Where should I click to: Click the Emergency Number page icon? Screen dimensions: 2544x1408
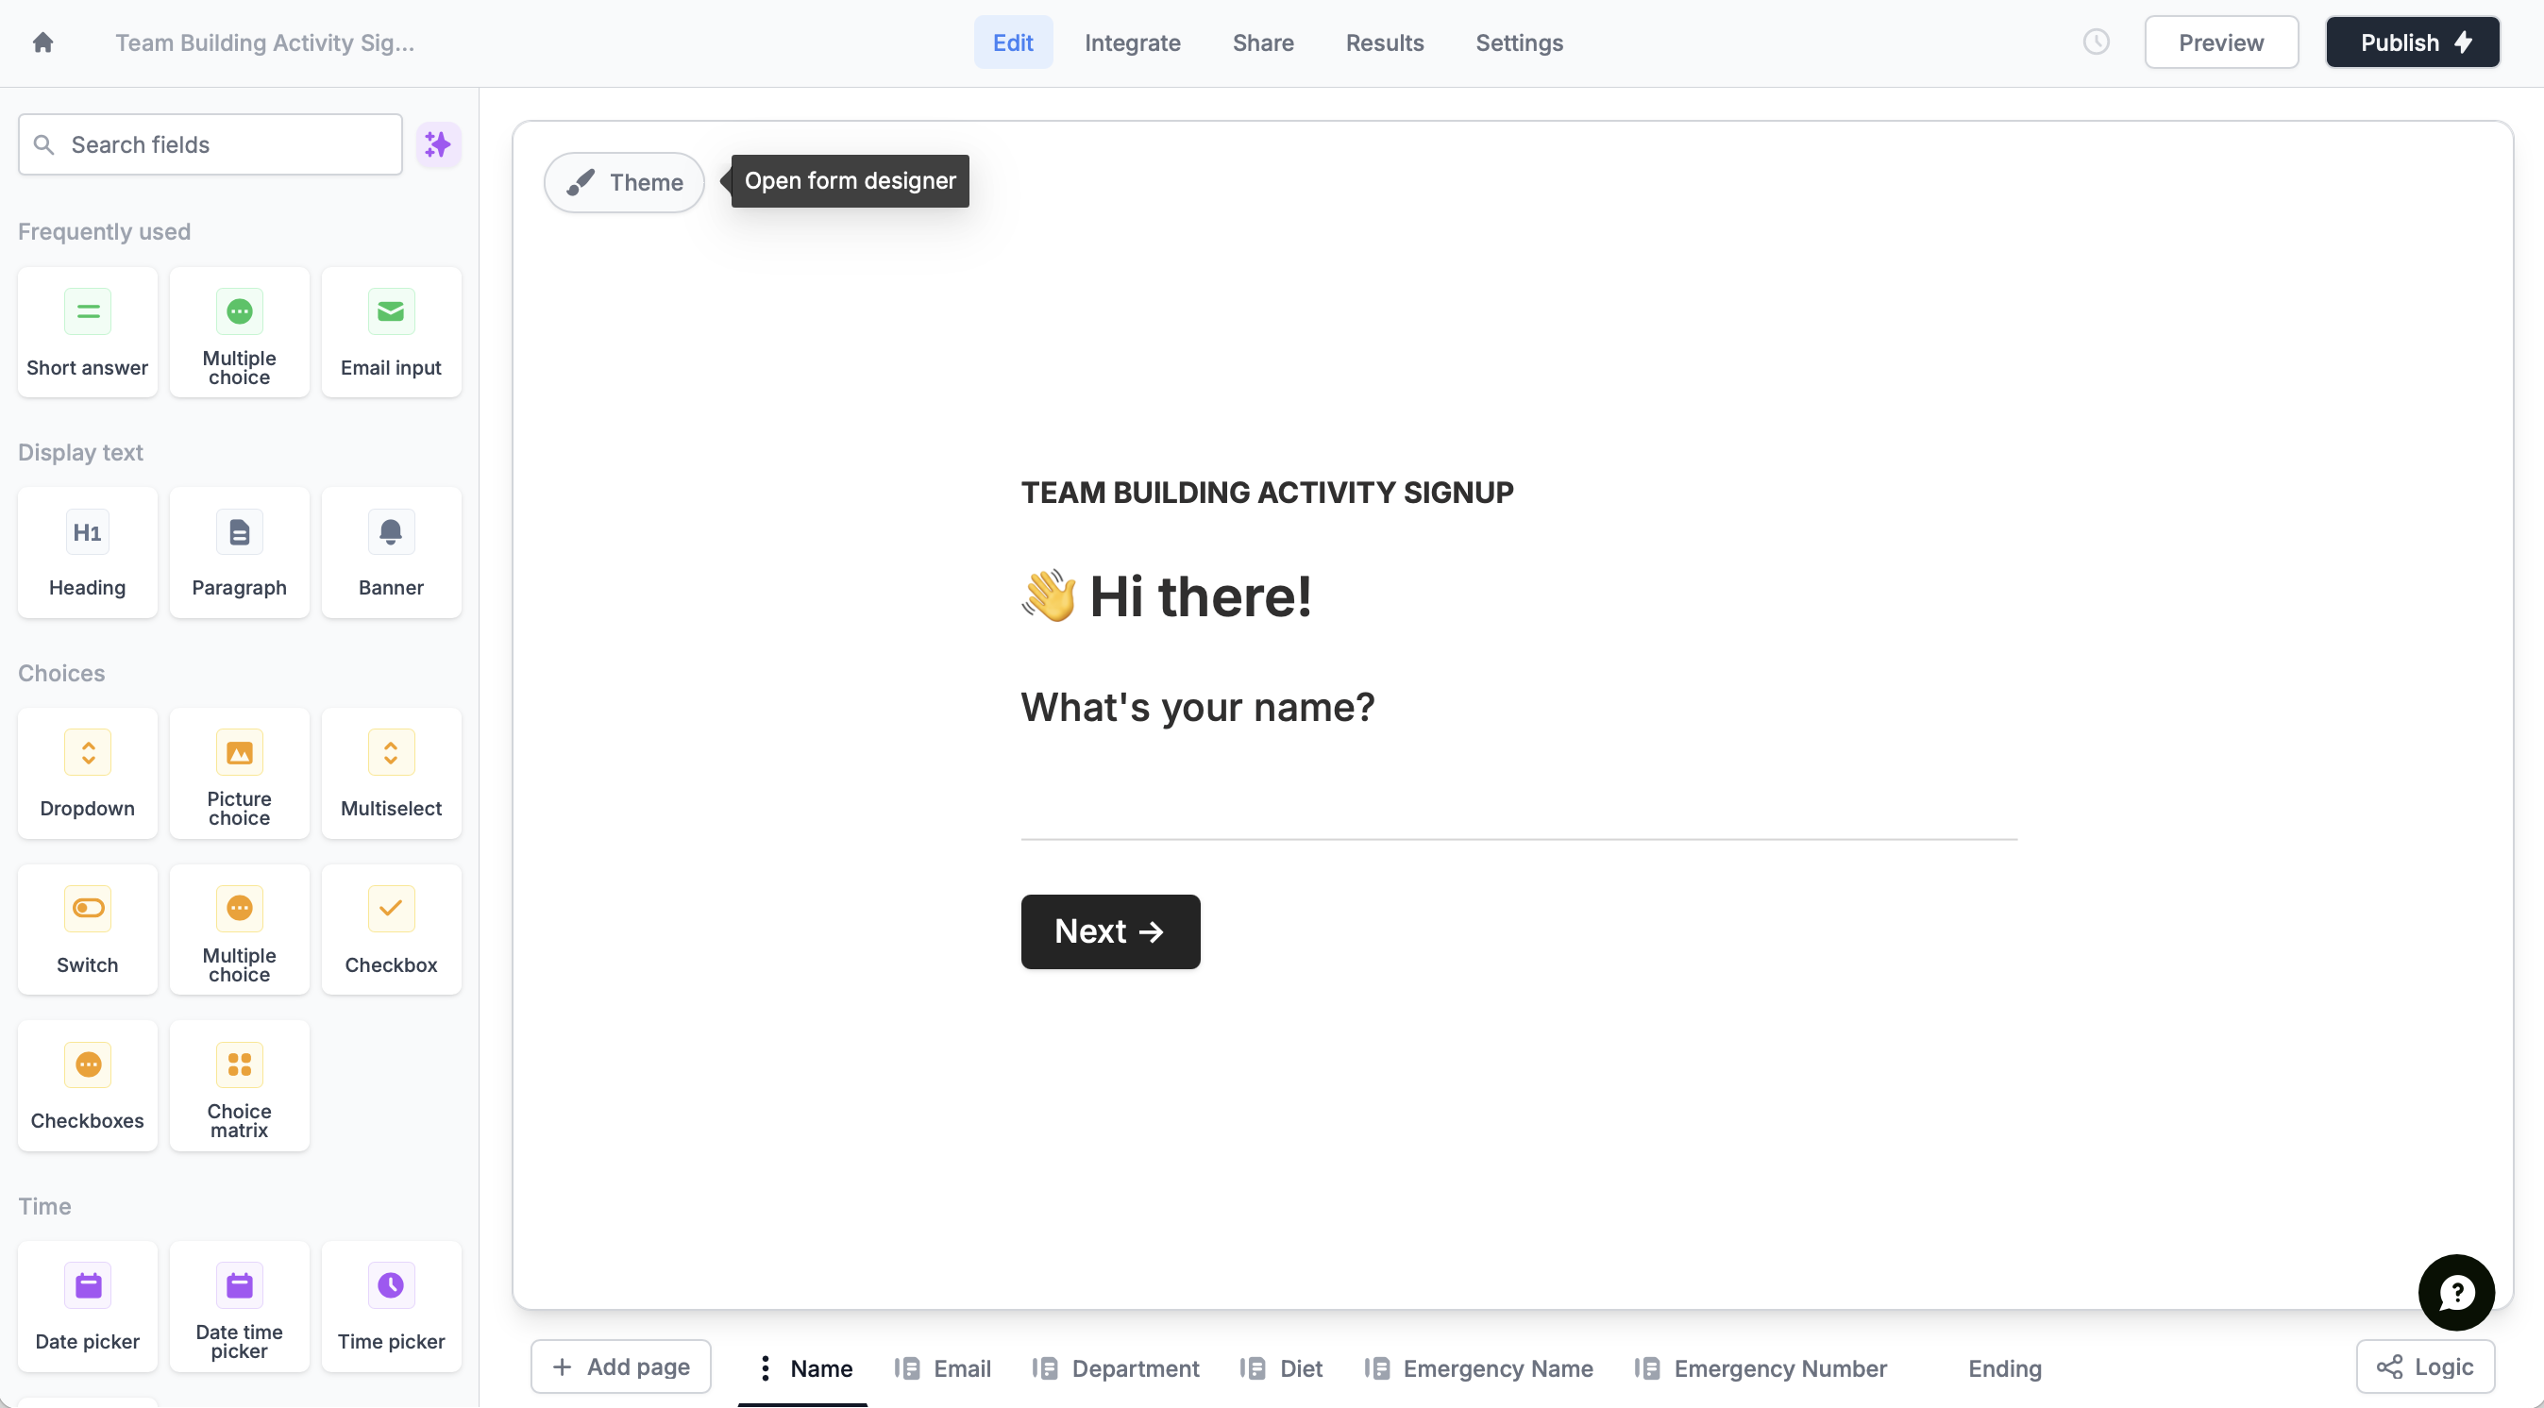tap(1647, 1368)
